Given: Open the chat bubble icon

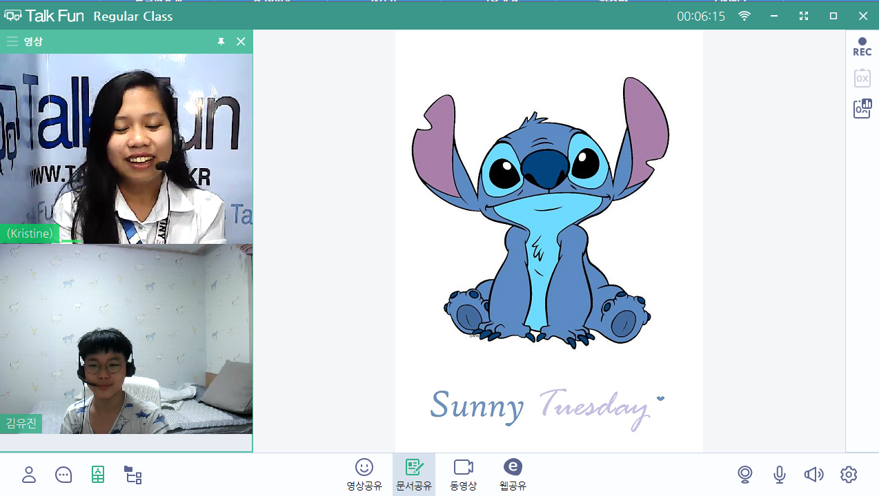Looking at the screenshot, I should click(63, 475).
